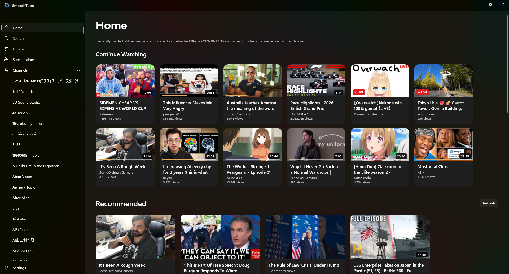This screenshot has width=509, height=274.
Task: Click the Library list icon
Action: pyautogui.click(x=6, y=49)
